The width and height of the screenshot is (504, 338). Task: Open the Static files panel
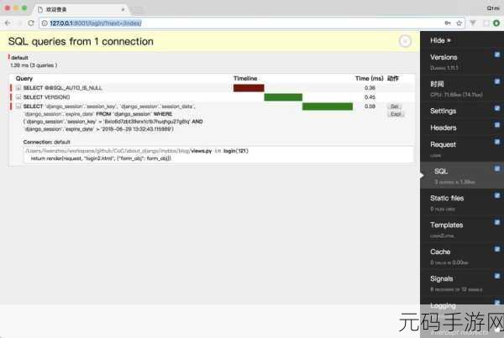pos(447,199)
